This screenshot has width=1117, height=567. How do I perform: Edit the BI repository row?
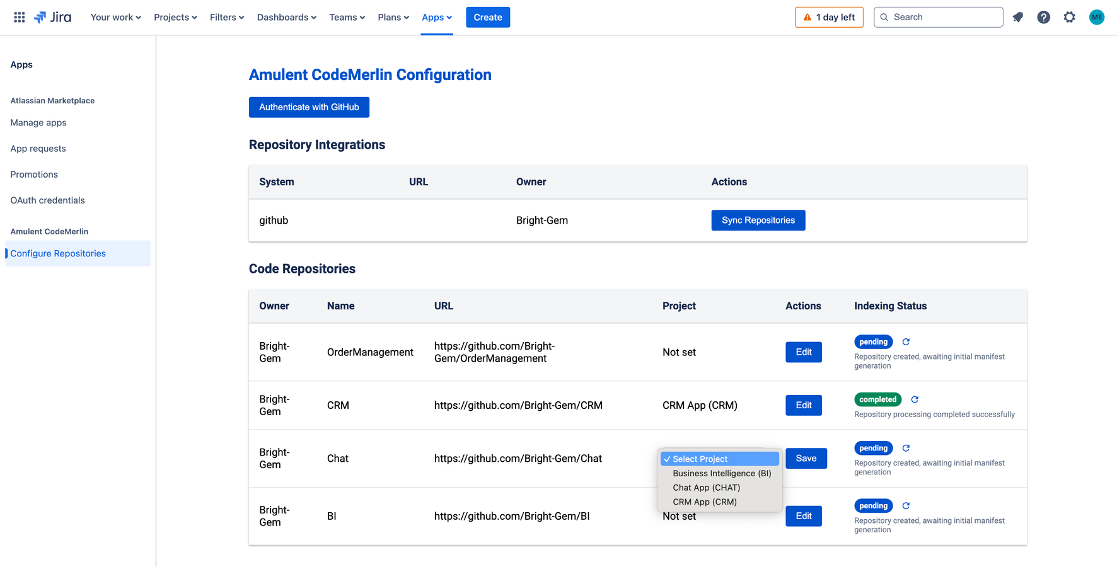pos(804,516)
